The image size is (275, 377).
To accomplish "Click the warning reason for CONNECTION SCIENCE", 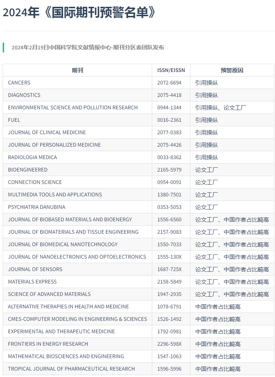I will [206, 182].
